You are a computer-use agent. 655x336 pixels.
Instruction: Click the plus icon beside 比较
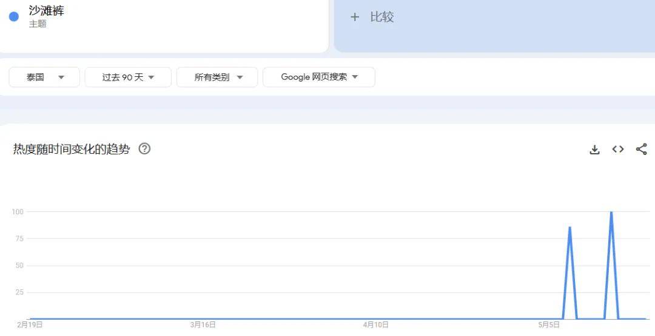click(x=355, y=17)
